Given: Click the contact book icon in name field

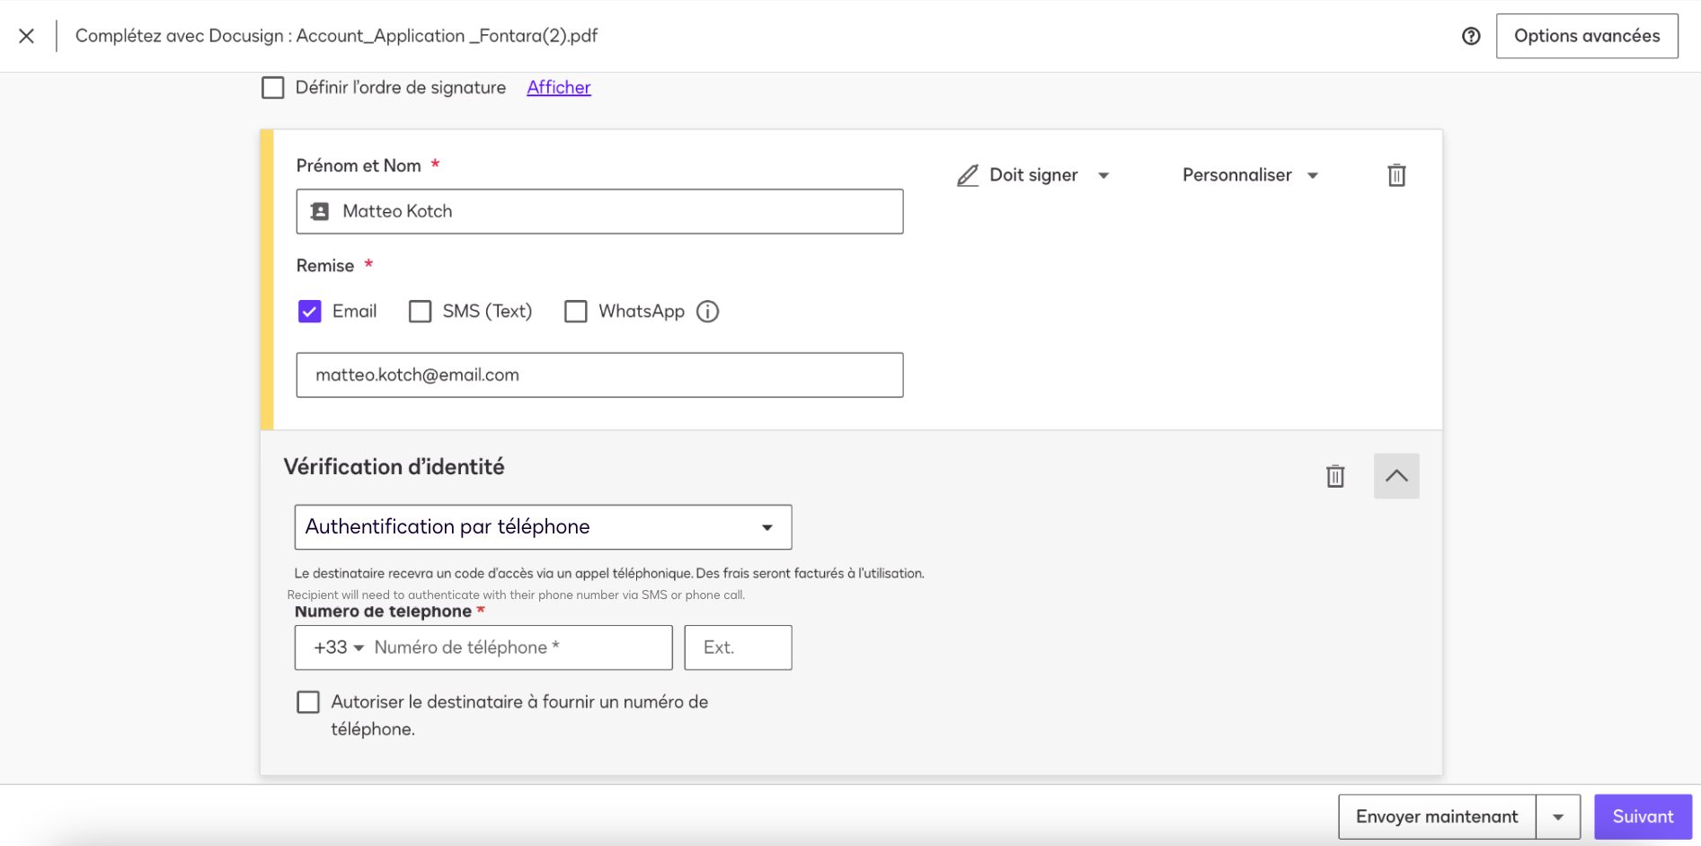Looking at the screenshot, I should pos(320,211).
